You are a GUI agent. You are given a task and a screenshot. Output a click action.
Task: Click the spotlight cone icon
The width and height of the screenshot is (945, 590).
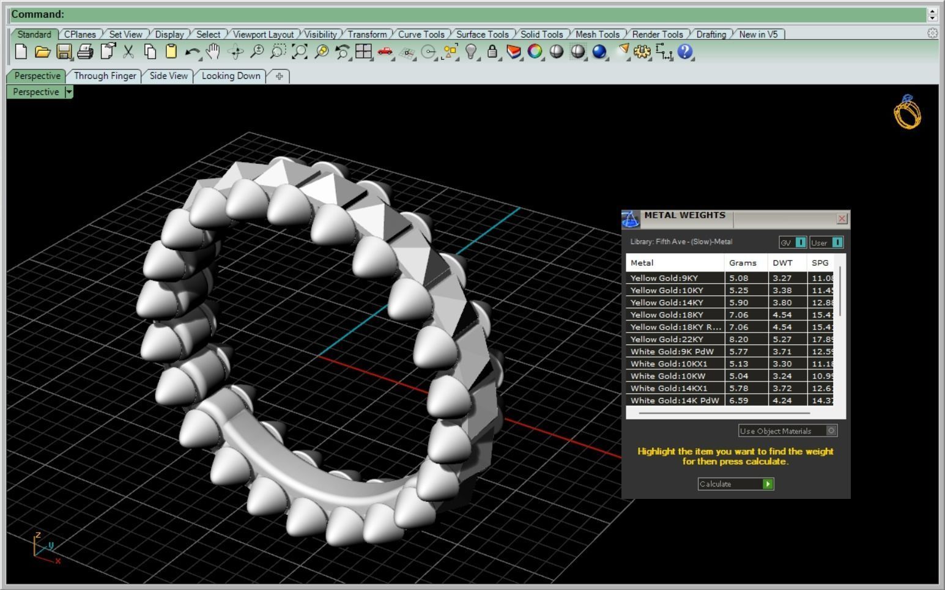click(x=622, y=52)
